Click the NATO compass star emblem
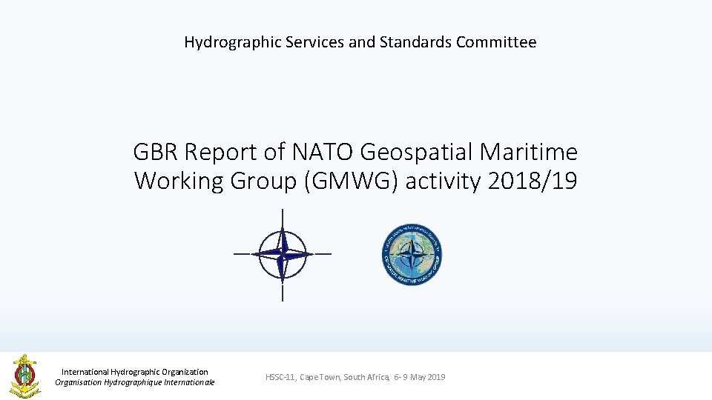712x400 pixels. [283, 255]
